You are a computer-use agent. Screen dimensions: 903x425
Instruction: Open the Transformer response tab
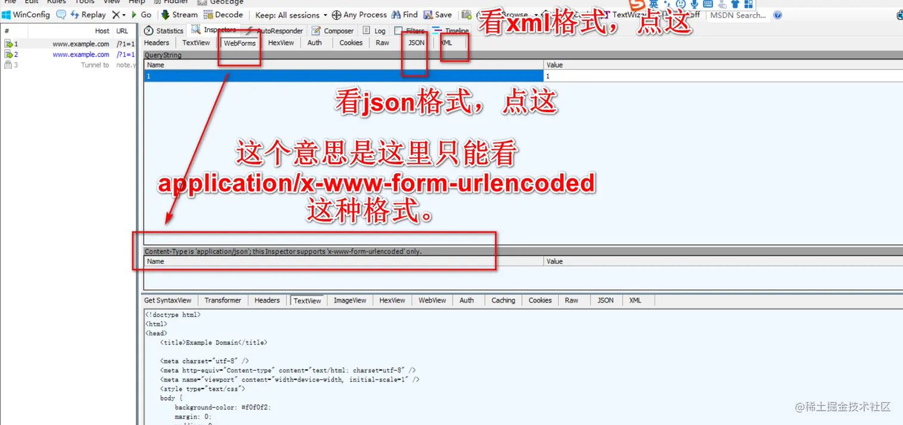223,300
